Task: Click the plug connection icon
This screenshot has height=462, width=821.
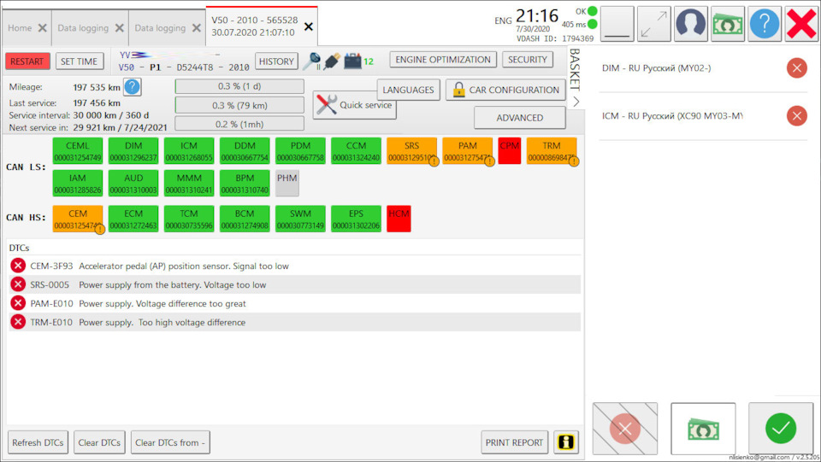Action: click(x=332, y=61)
